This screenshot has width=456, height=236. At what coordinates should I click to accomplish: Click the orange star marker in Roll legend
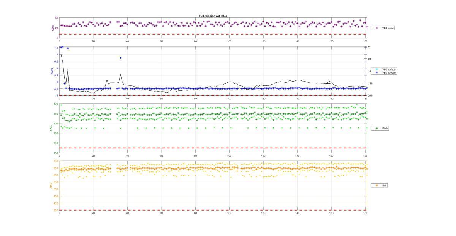click(x=377, y=186)
